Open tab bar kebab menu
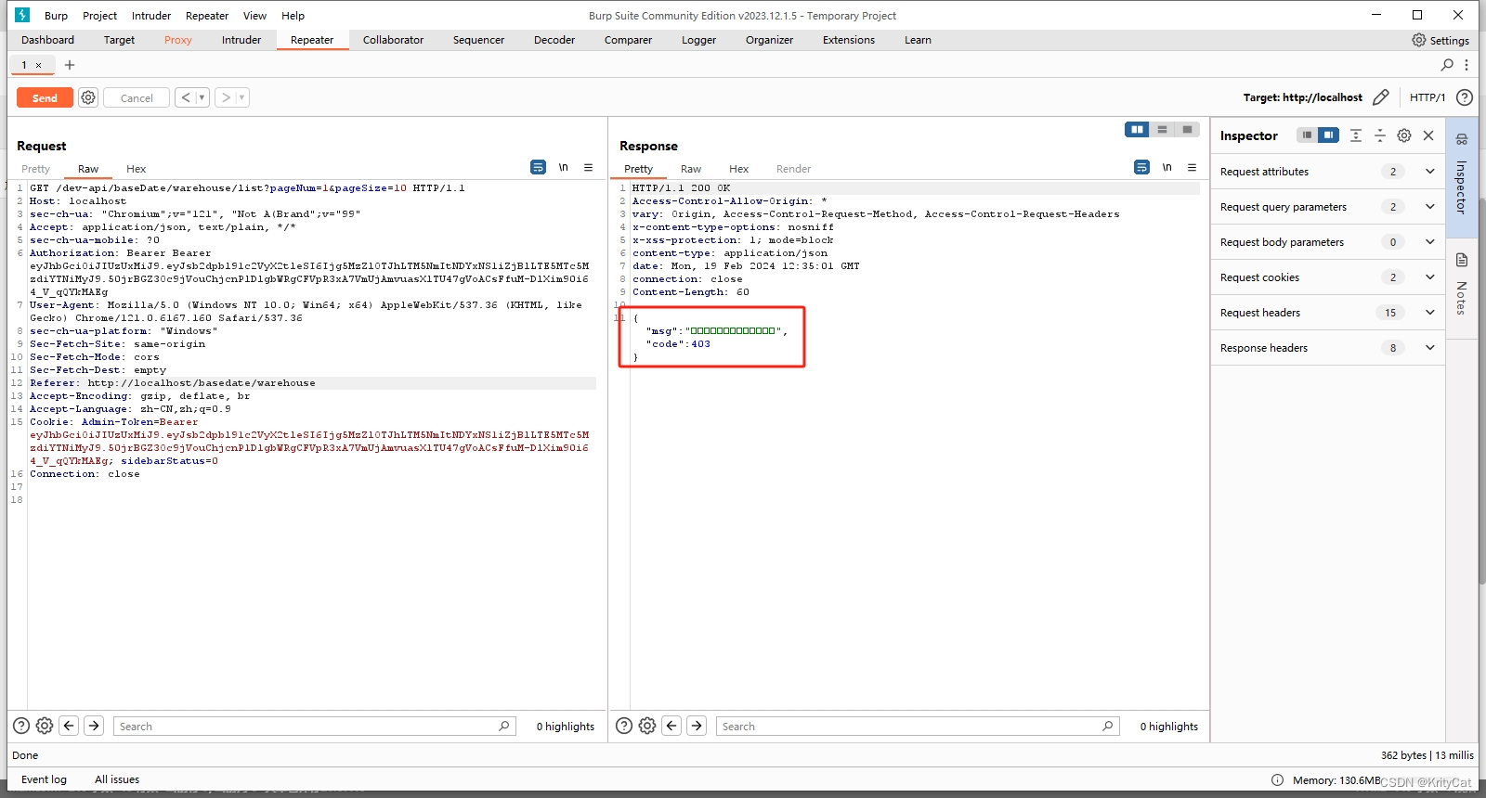The image size is (1486, 798). pyautogui.click(x=1466, y=65)
